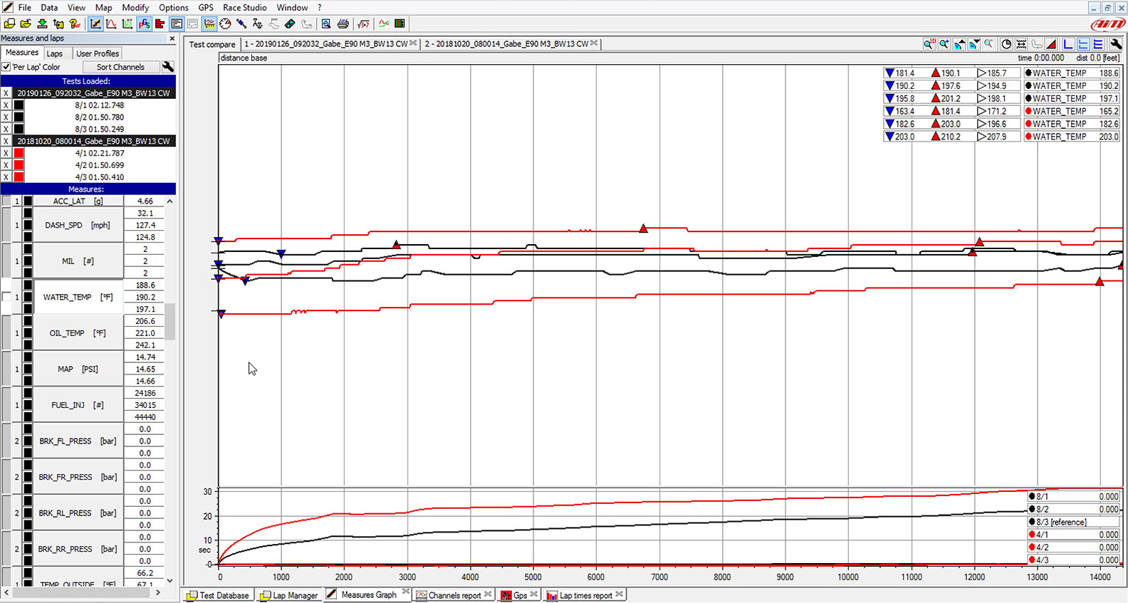
Task: Click the black color swatch for lap 8/1
Action: tap(19, 105)
